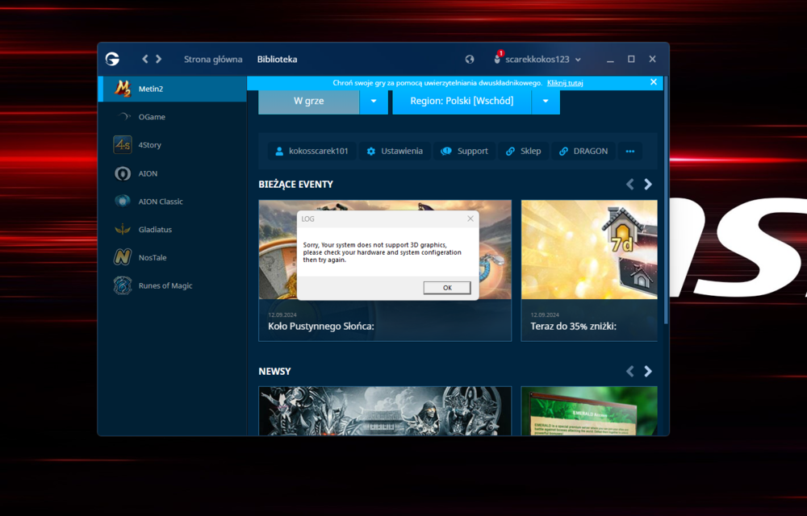This screenshot has height=516, width=807.
Task: Switch to the Biblioteka tab
Action: (277, 59)
